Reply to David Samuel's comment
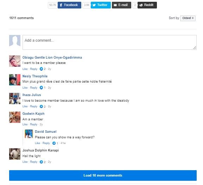Viewport: 203px width, 185px height. (46, 143)
